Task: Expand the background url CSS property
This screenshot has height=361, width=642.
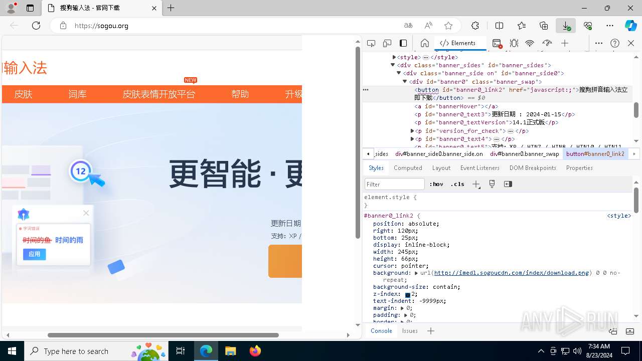Action: tap(416, 273)
